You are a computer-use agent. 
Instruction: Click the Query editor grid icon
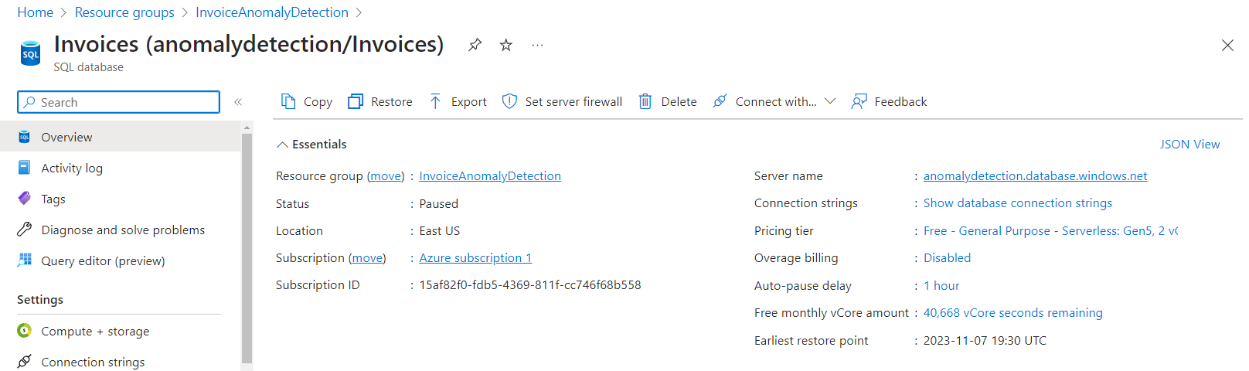(25, 260)
